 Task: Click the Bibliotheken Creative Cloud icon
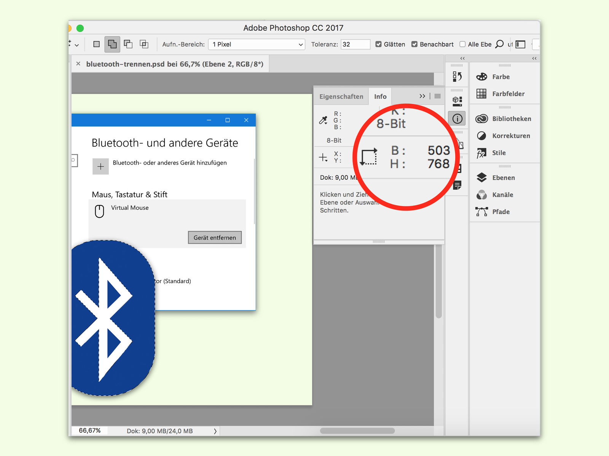481,119
